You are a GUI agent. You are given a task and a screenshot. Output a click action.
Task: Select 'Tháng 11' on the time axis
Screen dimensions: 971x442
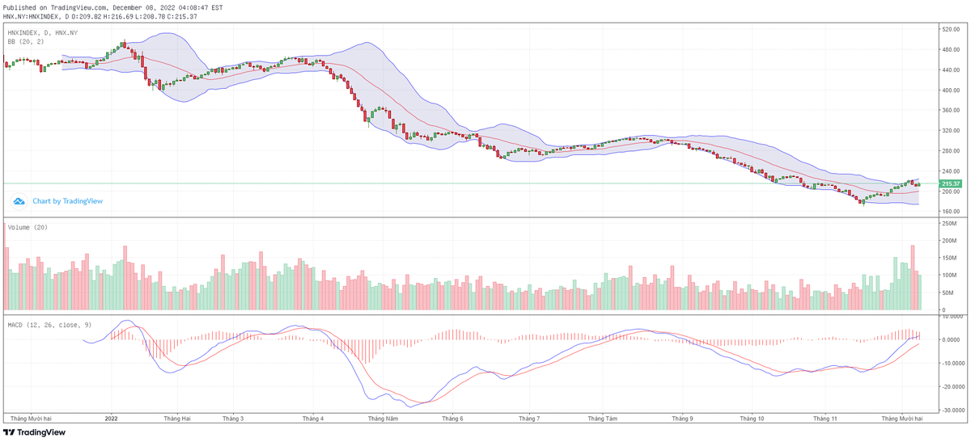tap(825, 419)
